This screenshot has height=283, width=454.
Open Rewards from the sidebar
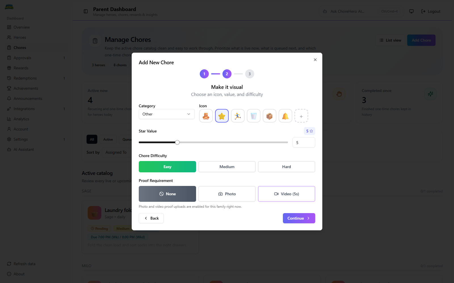(21, 68)
